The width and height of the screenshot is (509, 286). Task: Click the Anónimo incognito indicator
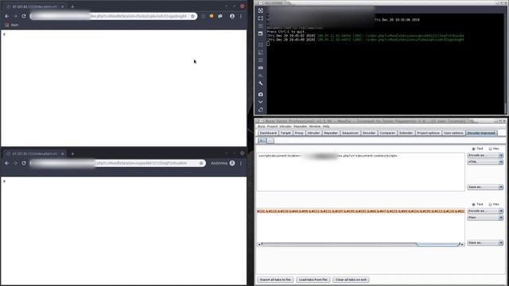pos(223,163)
